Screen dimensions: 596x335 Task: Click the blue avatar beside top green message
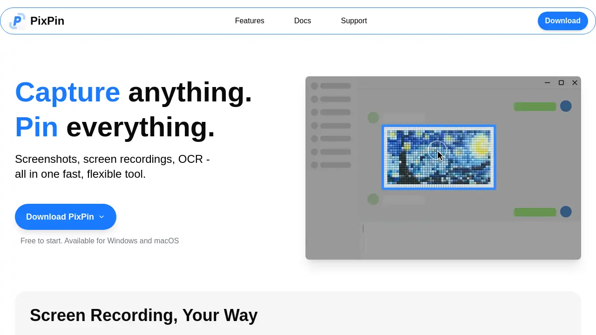point(566,106)
